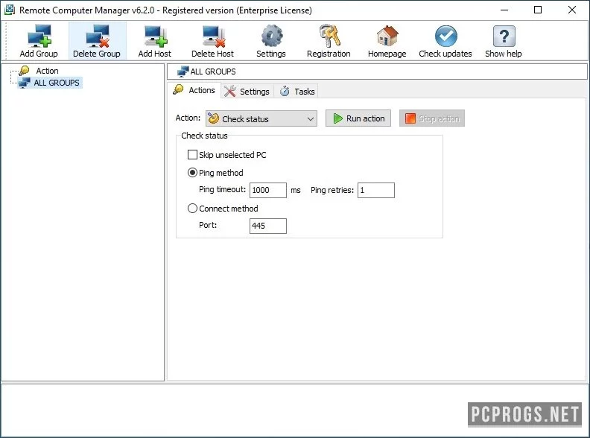Viewport: 590px width, 438px height.
Task: Click the ALL GROUPS header computer icon
Action: 183,72
